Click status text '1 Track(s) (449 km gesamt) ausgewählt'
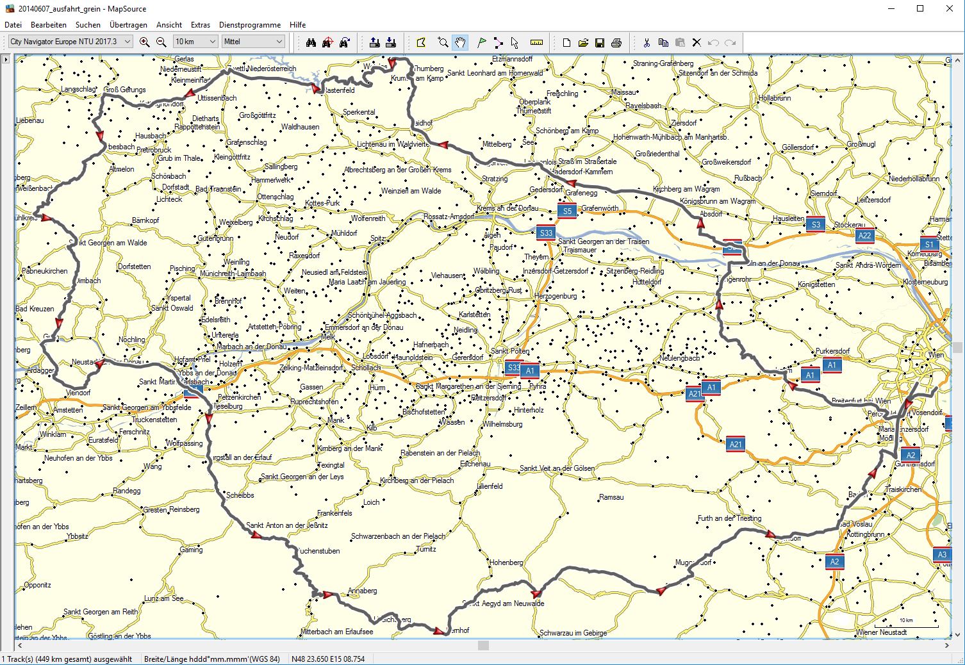This screenshot has height=665, width=965. coord(67,659)
